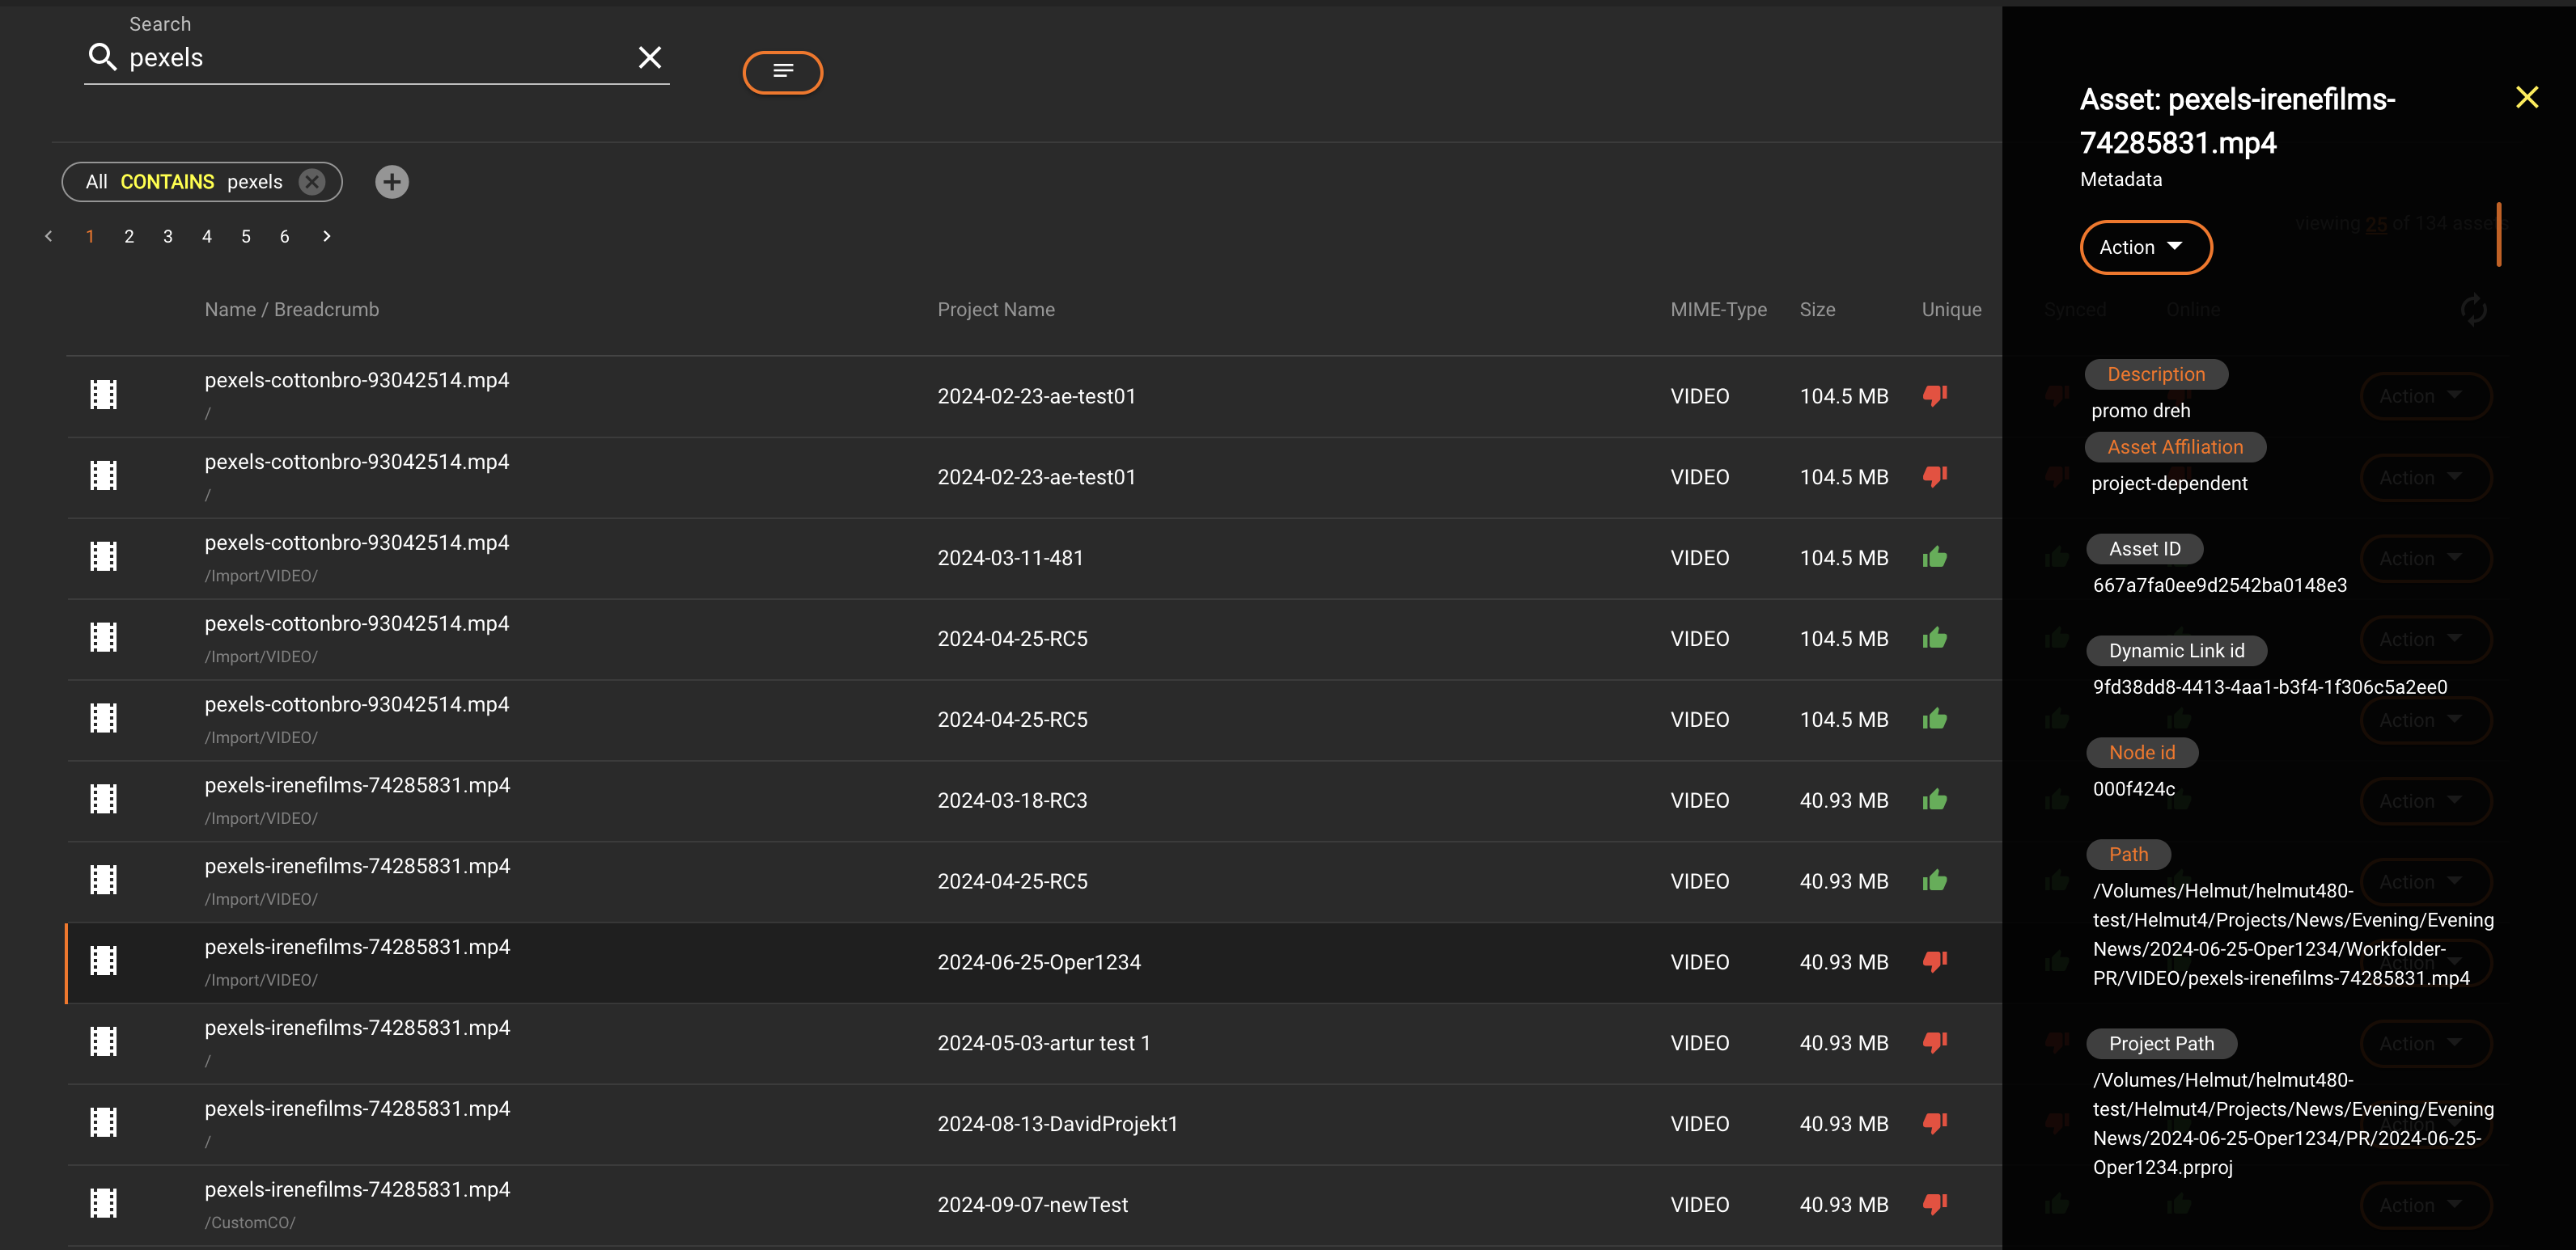Click into the Search input field

pos(375,58)
